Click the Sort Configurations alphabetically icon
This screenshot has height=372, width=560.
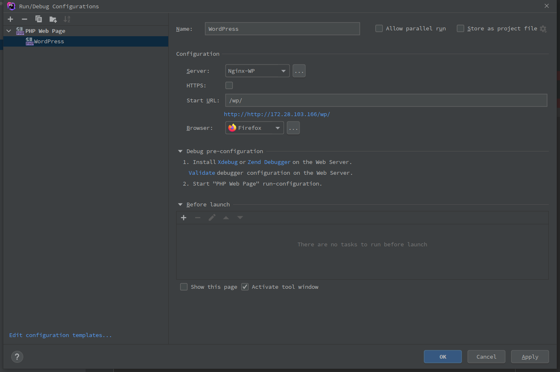67,19
